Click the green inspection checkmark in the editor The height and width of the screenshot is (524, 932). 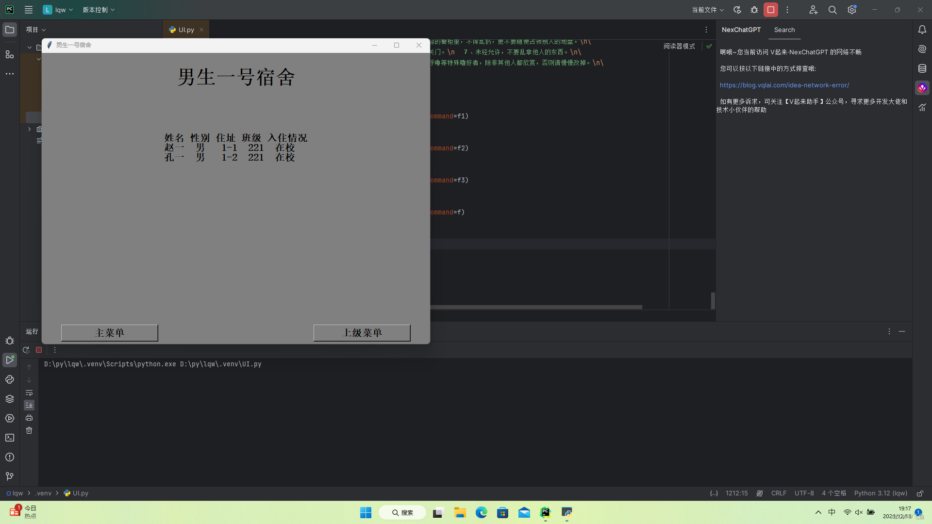coord(709,46)
